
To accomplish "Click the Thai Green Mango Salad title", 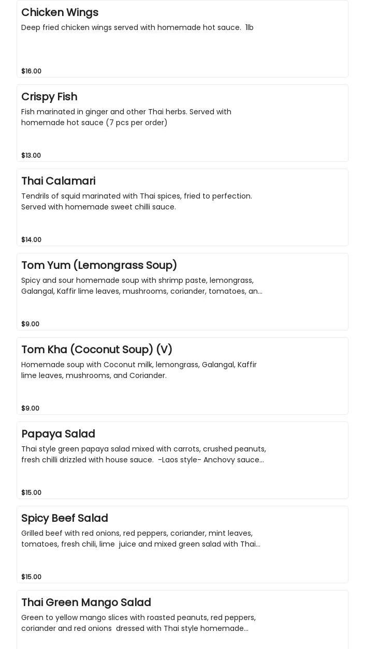I will click(86, 602).
